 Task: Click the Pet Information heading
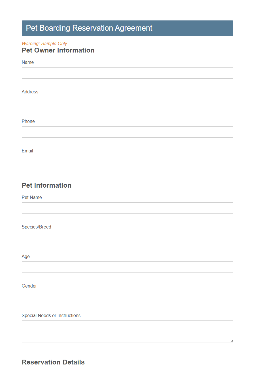tap(46, 185)
